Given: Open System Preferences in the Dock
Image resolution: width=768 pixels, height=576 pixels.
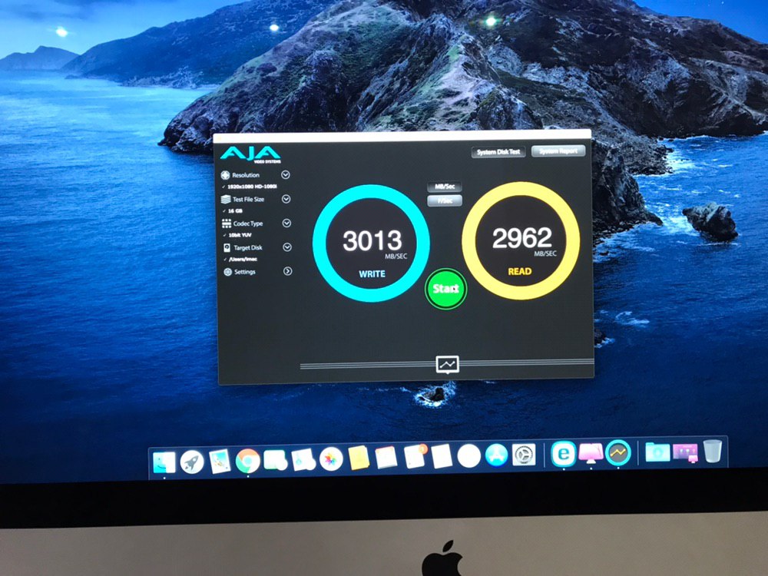Looking at the screenshot, I should click(524, 455).
